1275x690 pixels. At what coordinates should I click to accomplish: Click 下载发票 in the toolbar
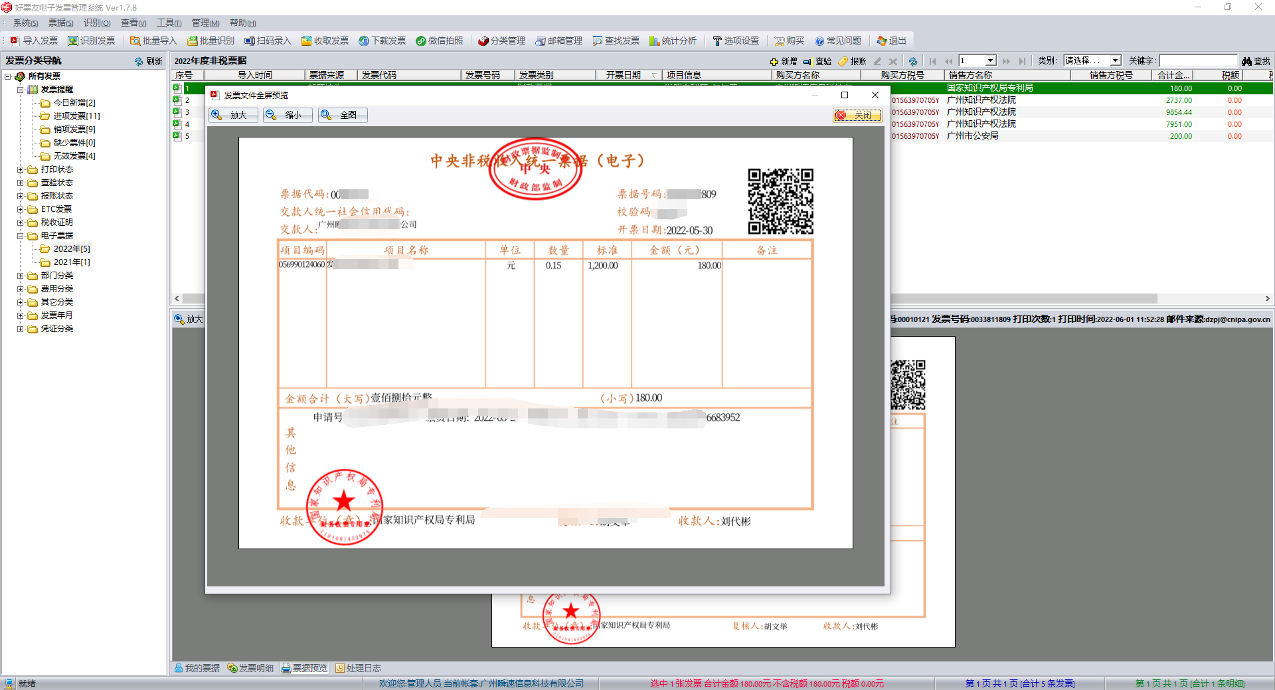pos(382,41)
